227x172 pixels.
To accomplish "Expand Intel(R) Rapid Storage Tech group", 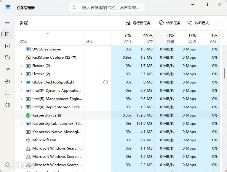I will [21, 107].
